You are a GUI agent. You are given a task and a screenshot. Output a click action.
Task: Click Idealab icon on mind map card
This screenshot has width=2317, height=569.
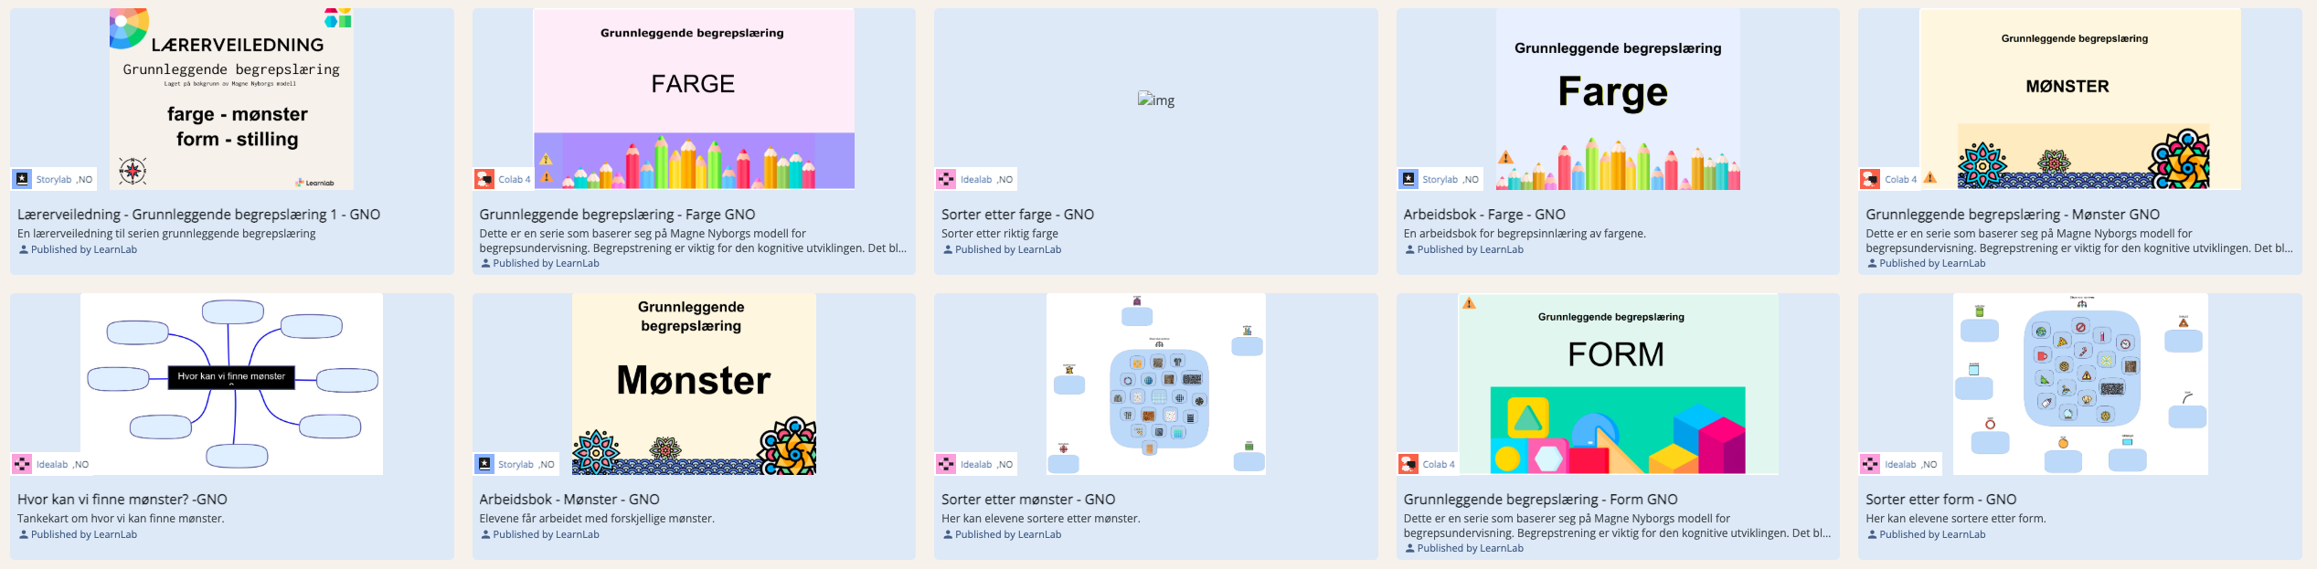tap(23, 464)
